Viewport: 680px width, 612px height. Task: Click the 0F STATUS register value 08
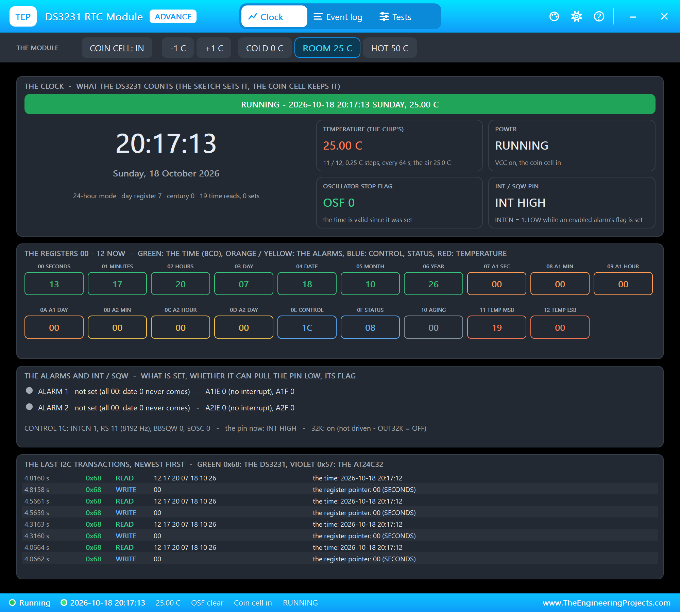tap(370, 327)
